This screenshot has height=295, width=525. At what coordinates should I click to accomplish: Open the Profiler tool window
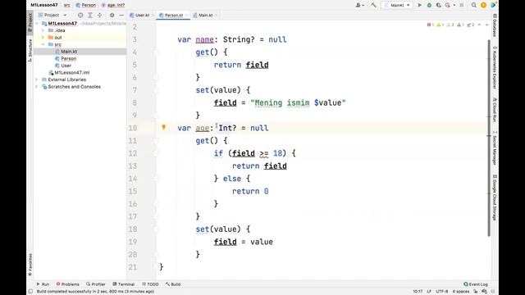click(x=96, y=284)
